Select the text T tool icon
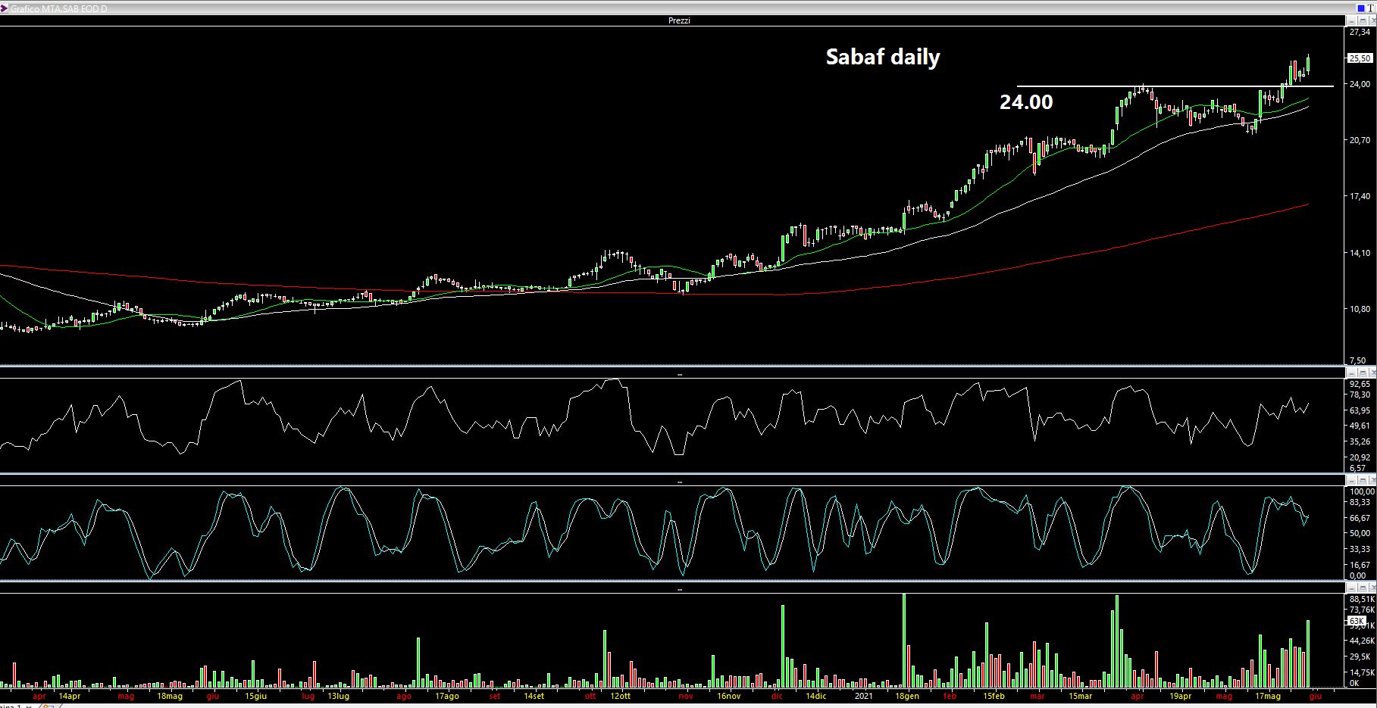Image resolution: width=1377 pixels, height=708 pixels. pos(1371,8)
